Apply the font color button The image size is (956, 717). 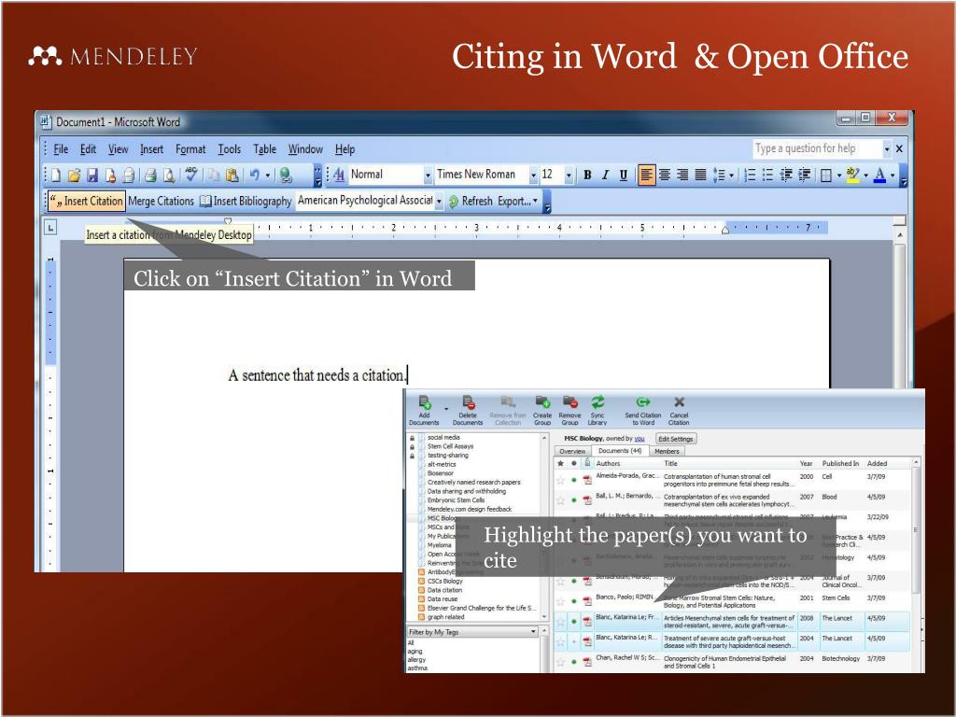click(879, 176)
